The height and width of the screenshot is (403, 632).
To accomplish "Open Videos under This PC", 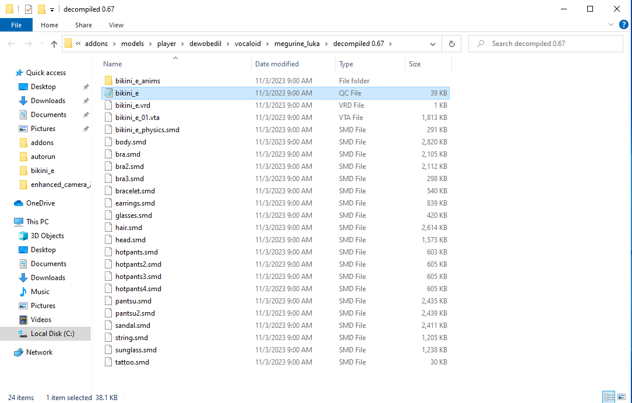I will pyautogui.click(x=41, y=320).
